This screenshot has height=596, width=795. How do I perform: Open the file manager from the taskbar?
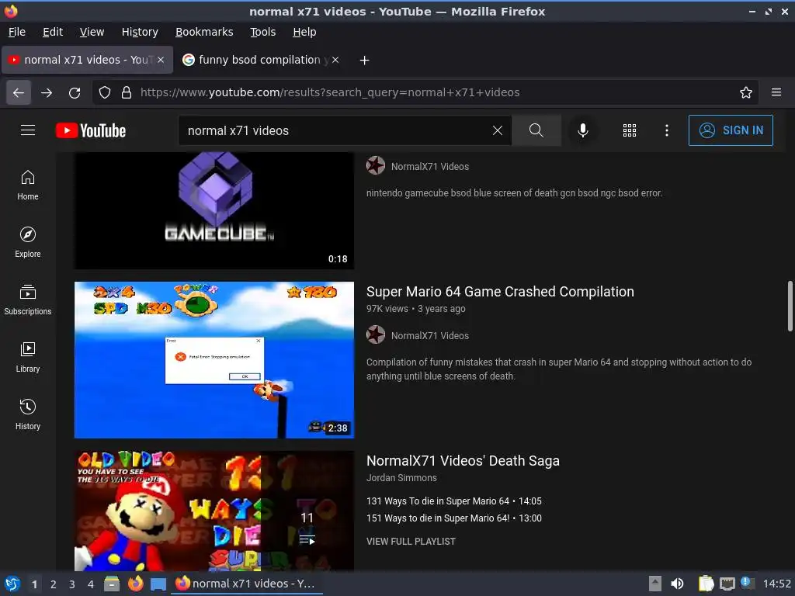coord(112,584)
